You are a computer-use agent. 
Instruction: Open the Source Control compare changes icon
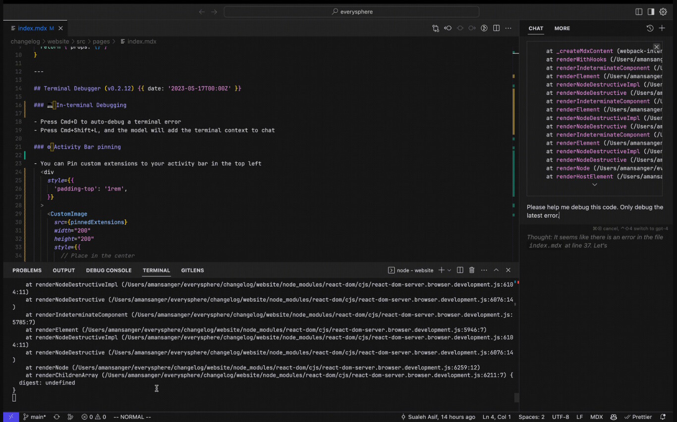pos(436,28)
